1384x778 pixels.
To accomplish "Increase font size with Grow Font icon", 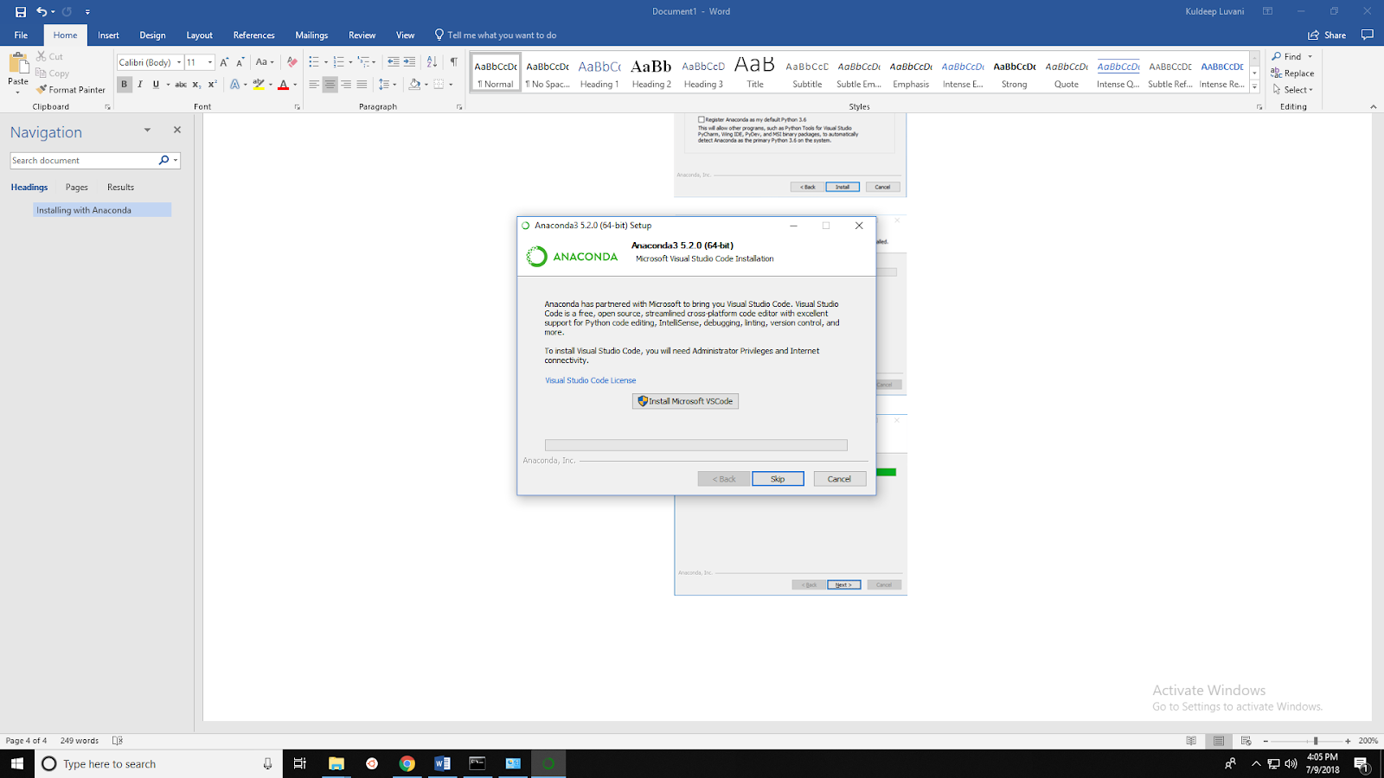I will click(x=224, y=62).
